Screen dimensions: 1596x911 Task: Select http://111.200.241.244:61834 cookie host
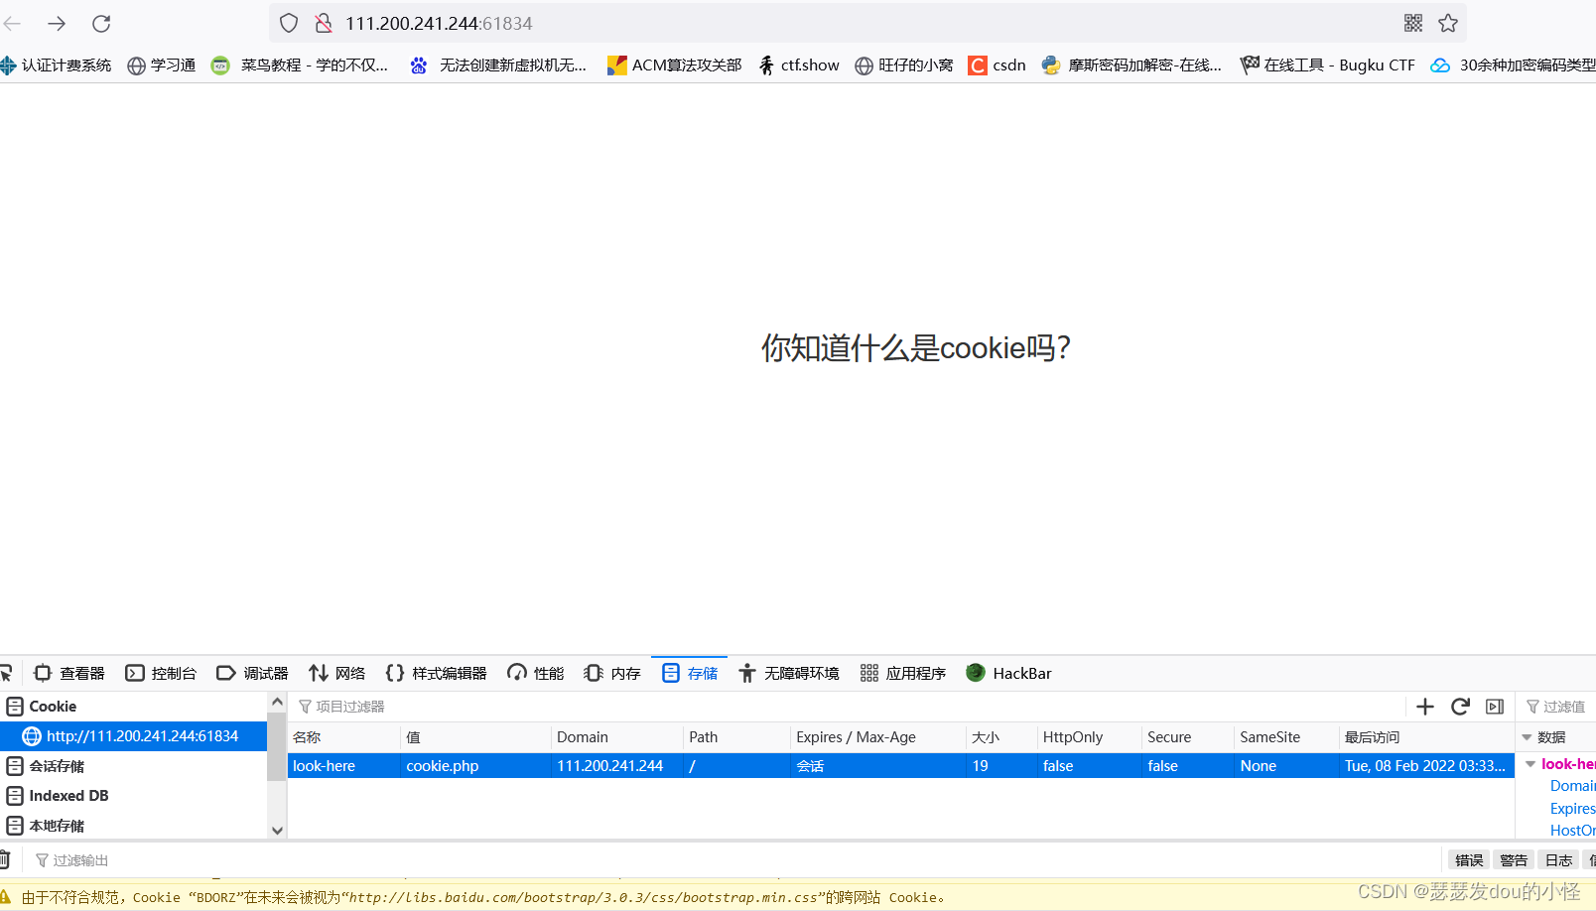pyautogui.click(x=134, y=736)
